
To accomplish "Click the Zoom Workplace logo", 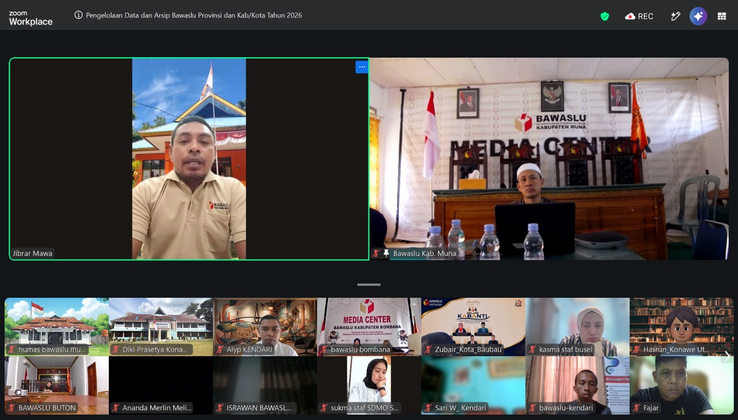I will [x=30, y=18].
